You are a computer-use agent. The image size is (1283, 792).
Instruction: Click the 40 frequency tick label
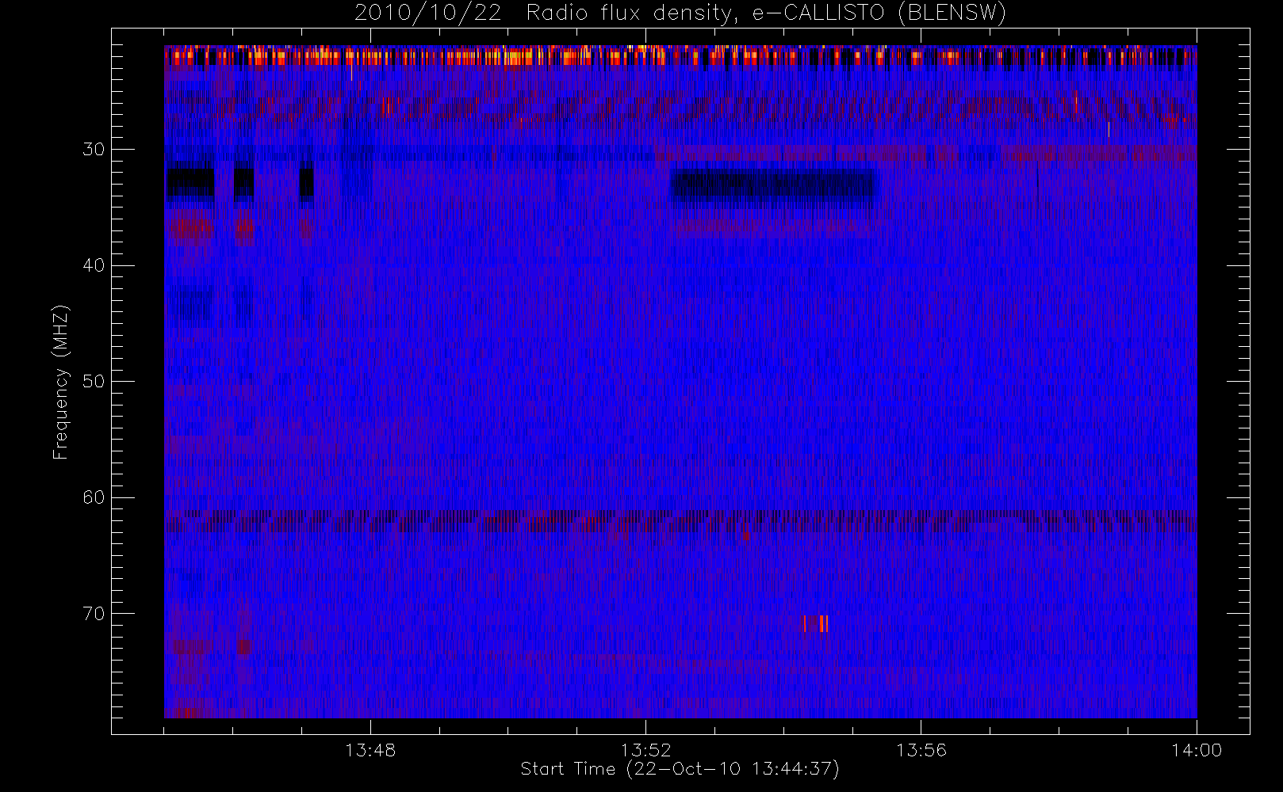pyautogui.click(x=94, y=265)
